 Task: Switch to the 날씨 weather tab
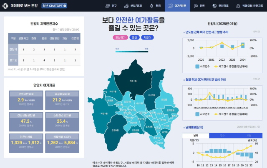[x=195, y=136]
